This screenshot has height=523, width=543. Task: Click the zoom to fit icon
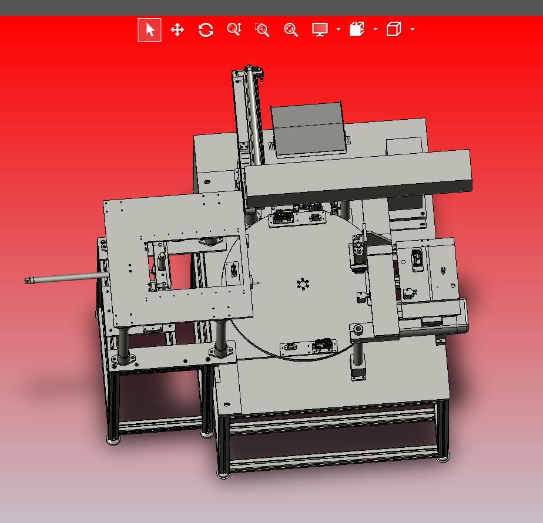coord(291,30)
